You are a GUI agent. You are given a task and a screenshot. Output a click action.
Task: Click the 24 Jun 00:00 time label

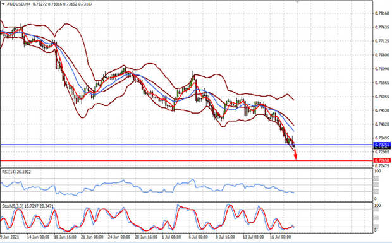pyautogui.click(x=119, y=237)
